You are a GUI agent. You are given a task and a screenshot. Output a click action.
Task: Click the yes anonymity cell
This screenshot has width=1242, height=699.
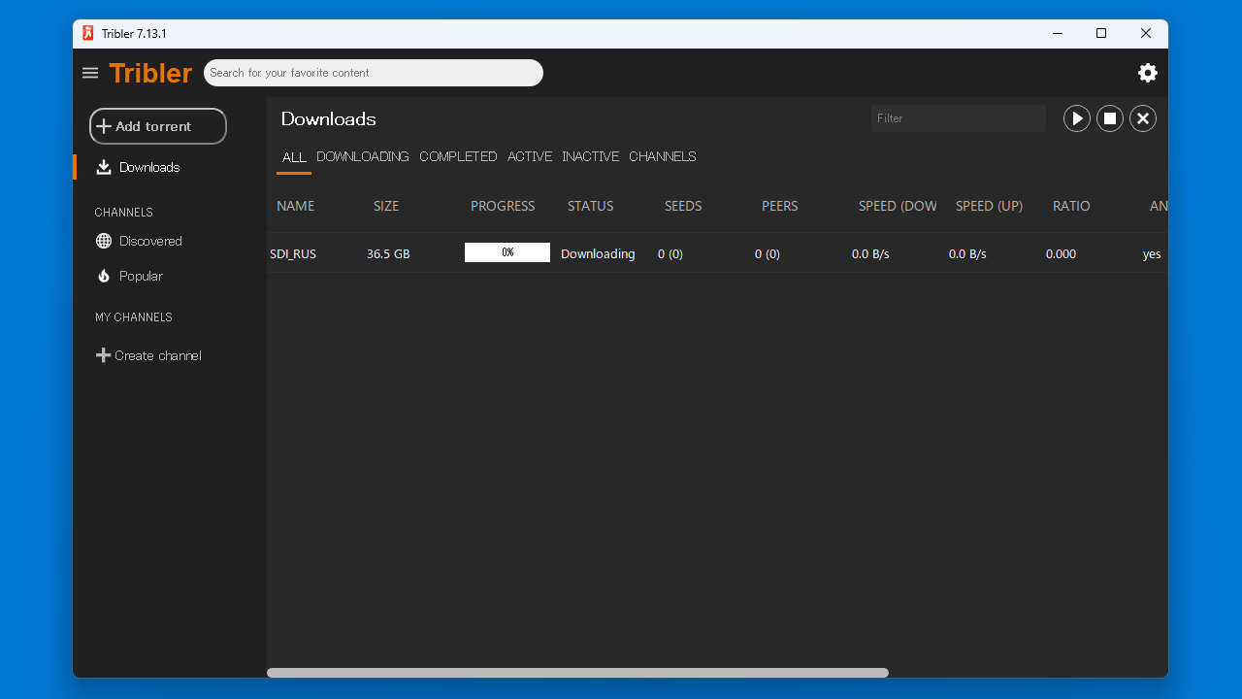1152,253
